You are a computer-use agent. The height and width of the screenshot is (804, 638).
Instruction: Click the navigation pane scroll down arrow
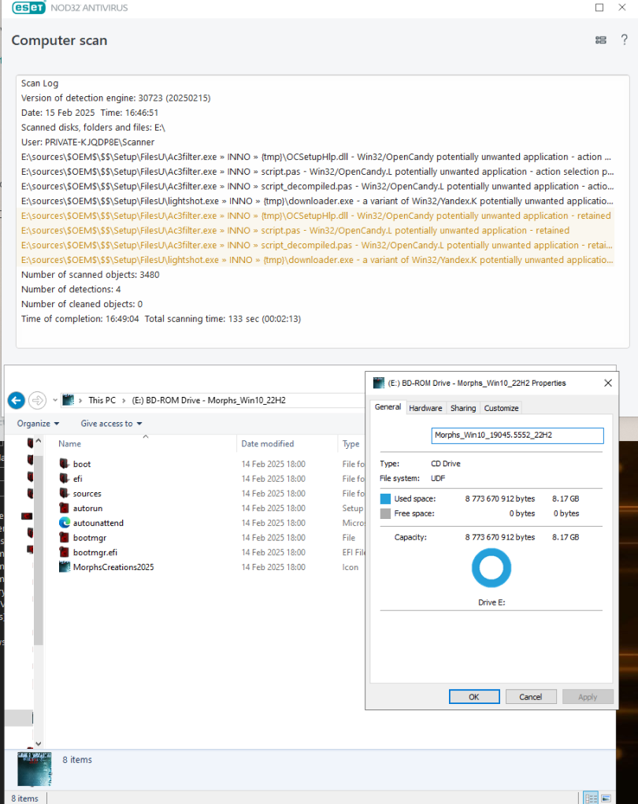point(39,743)
